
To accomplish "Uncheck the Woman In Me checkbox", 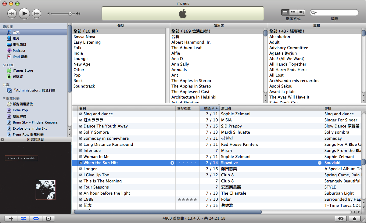I will click(81, 157).
